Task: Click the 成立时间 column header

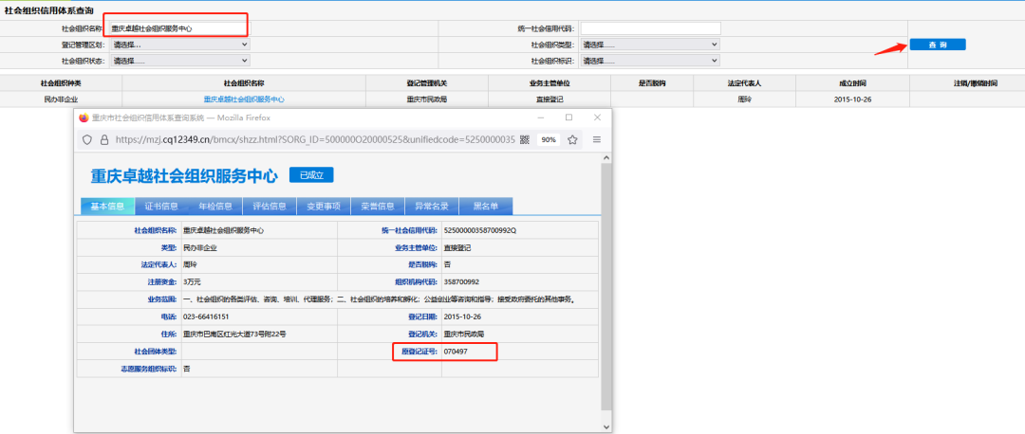Action: click(853, 83)
